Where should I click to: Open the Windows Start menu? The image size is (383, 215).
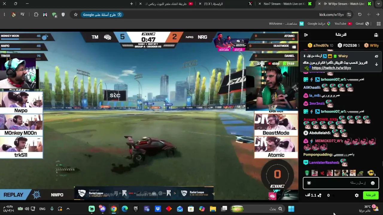(x=291, y=209)
